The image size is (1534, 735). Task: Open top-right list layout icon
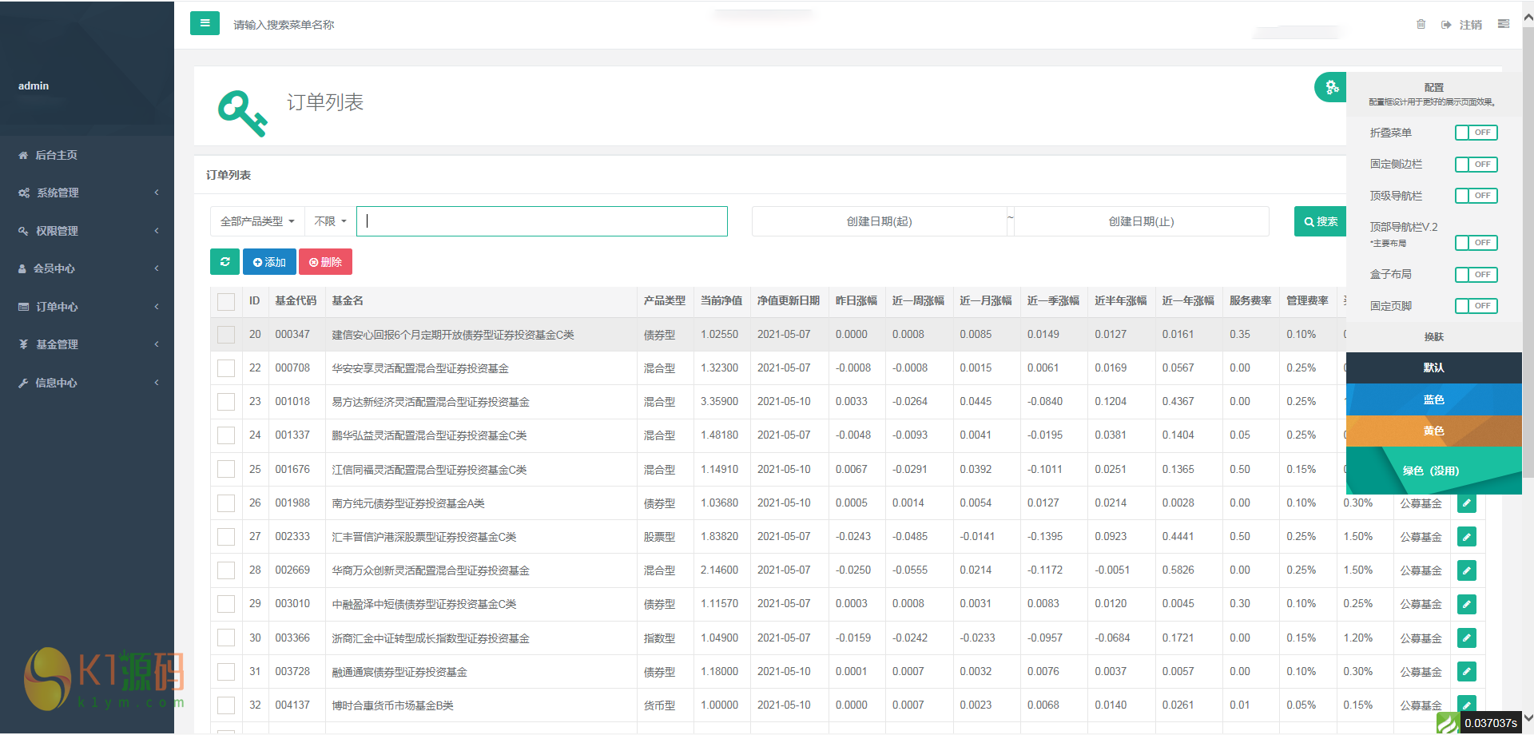point(1503,25)
